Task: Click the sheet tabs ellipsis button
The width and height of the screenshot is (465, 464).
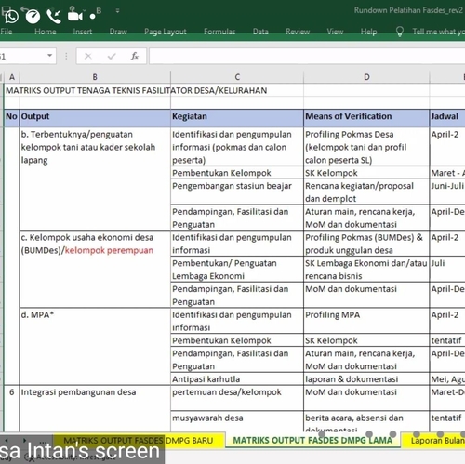Action: coord(43,441)
